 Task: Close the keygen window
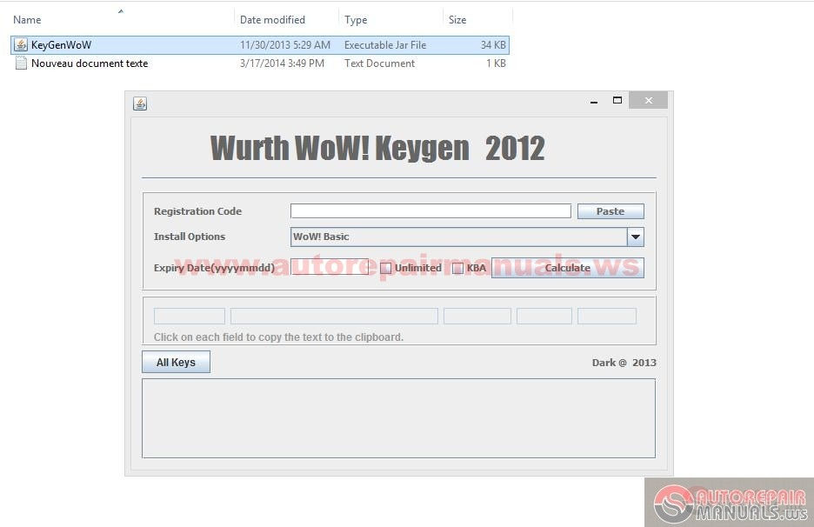click(649, 100)
